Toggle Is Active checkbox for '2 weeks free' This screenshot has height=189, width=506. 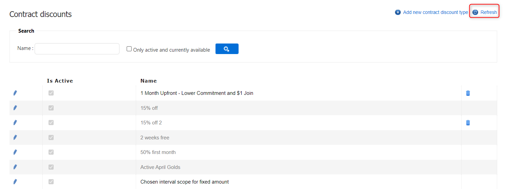[x=51, y=137]
